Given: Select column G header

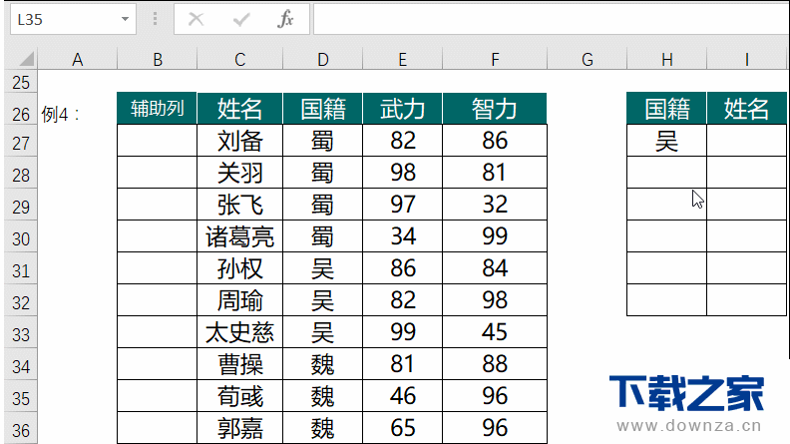Looking at the screenshot, I should [587, 60].
